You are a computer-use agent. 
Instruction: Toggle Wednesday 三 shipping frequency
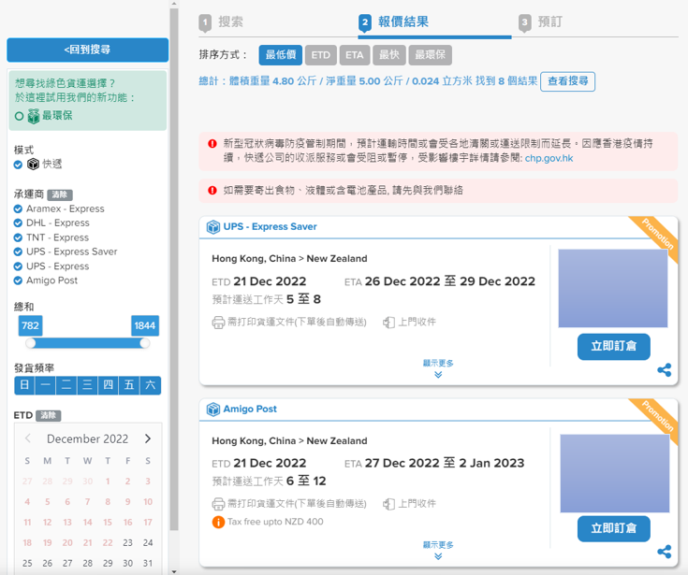tap(87, 385)
